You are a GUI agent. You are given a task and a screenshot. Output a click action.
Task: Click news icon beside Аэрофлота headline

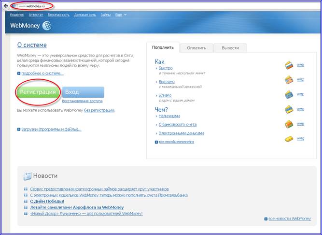[26, 207]
